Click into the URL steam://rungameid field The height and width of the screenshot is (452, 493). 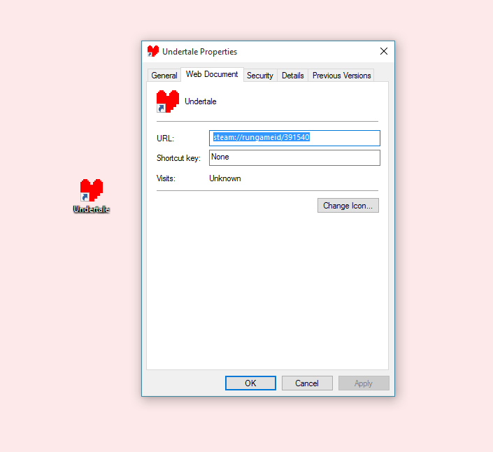pyautogui.click(x=294, y=138)
